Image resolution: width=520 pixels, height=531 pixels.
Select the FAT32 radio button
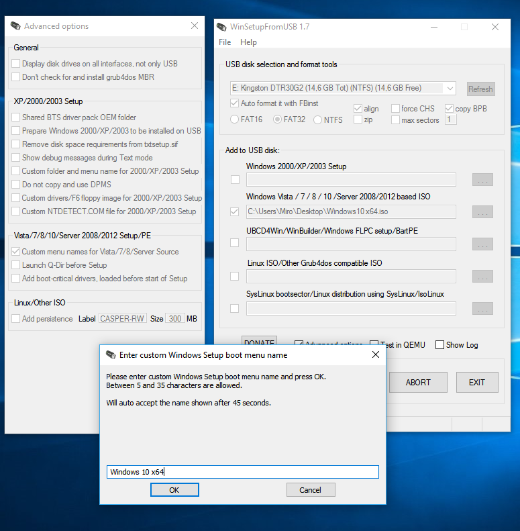(x=277, y=119)
